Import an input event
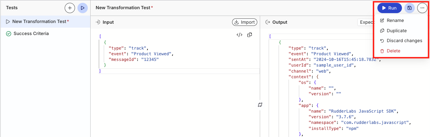The image size is (430, 137). point(244,22)
